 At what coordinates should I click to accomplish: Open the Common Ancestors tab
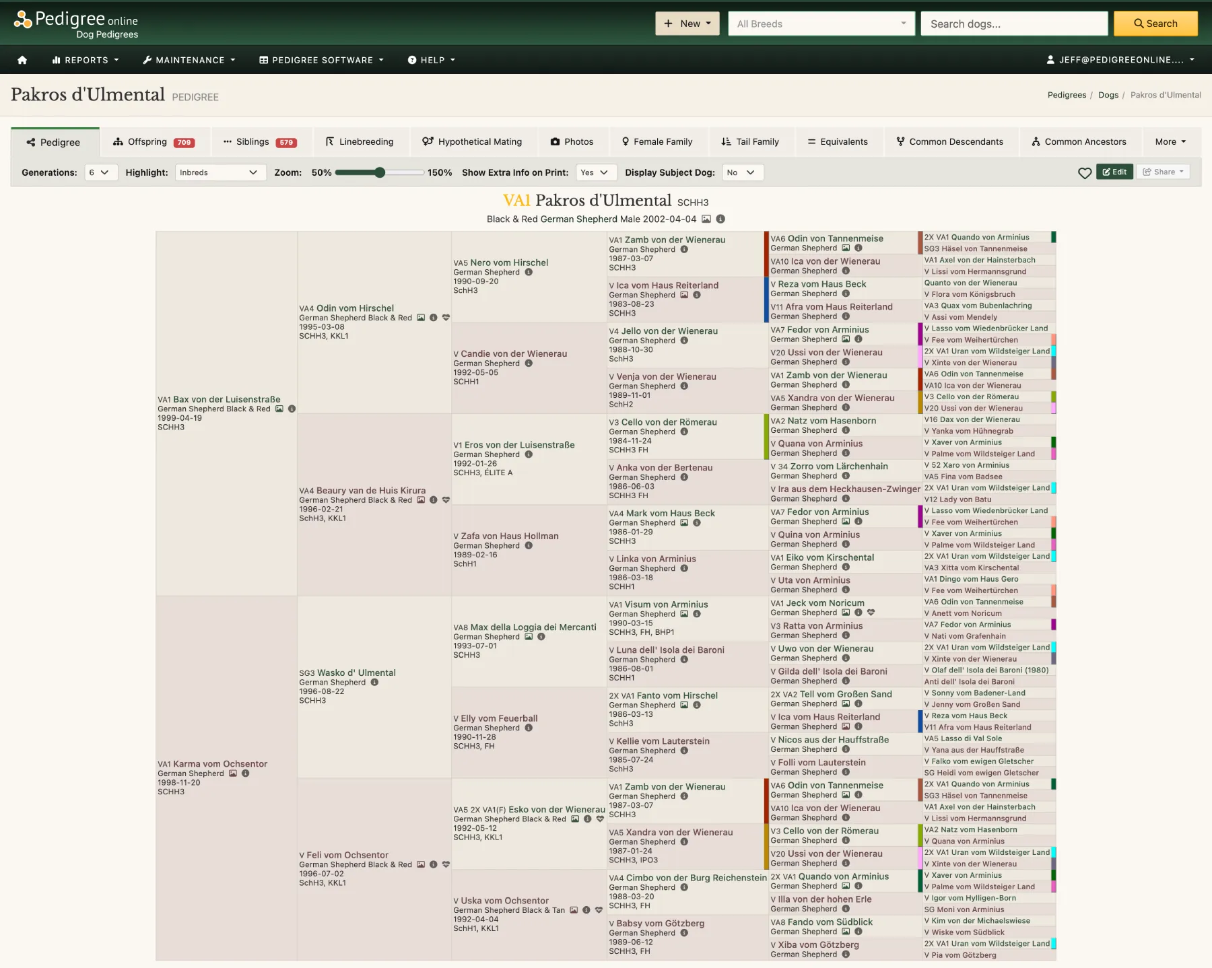pos(1079,142)
